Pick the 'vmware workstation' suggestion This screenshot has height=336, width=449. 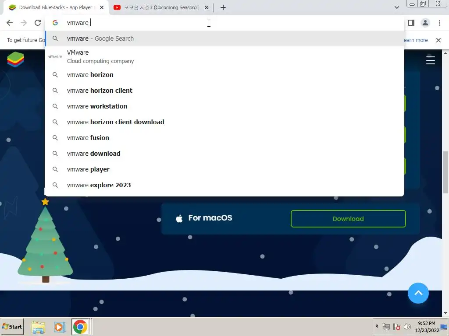[x=224, y=106]
